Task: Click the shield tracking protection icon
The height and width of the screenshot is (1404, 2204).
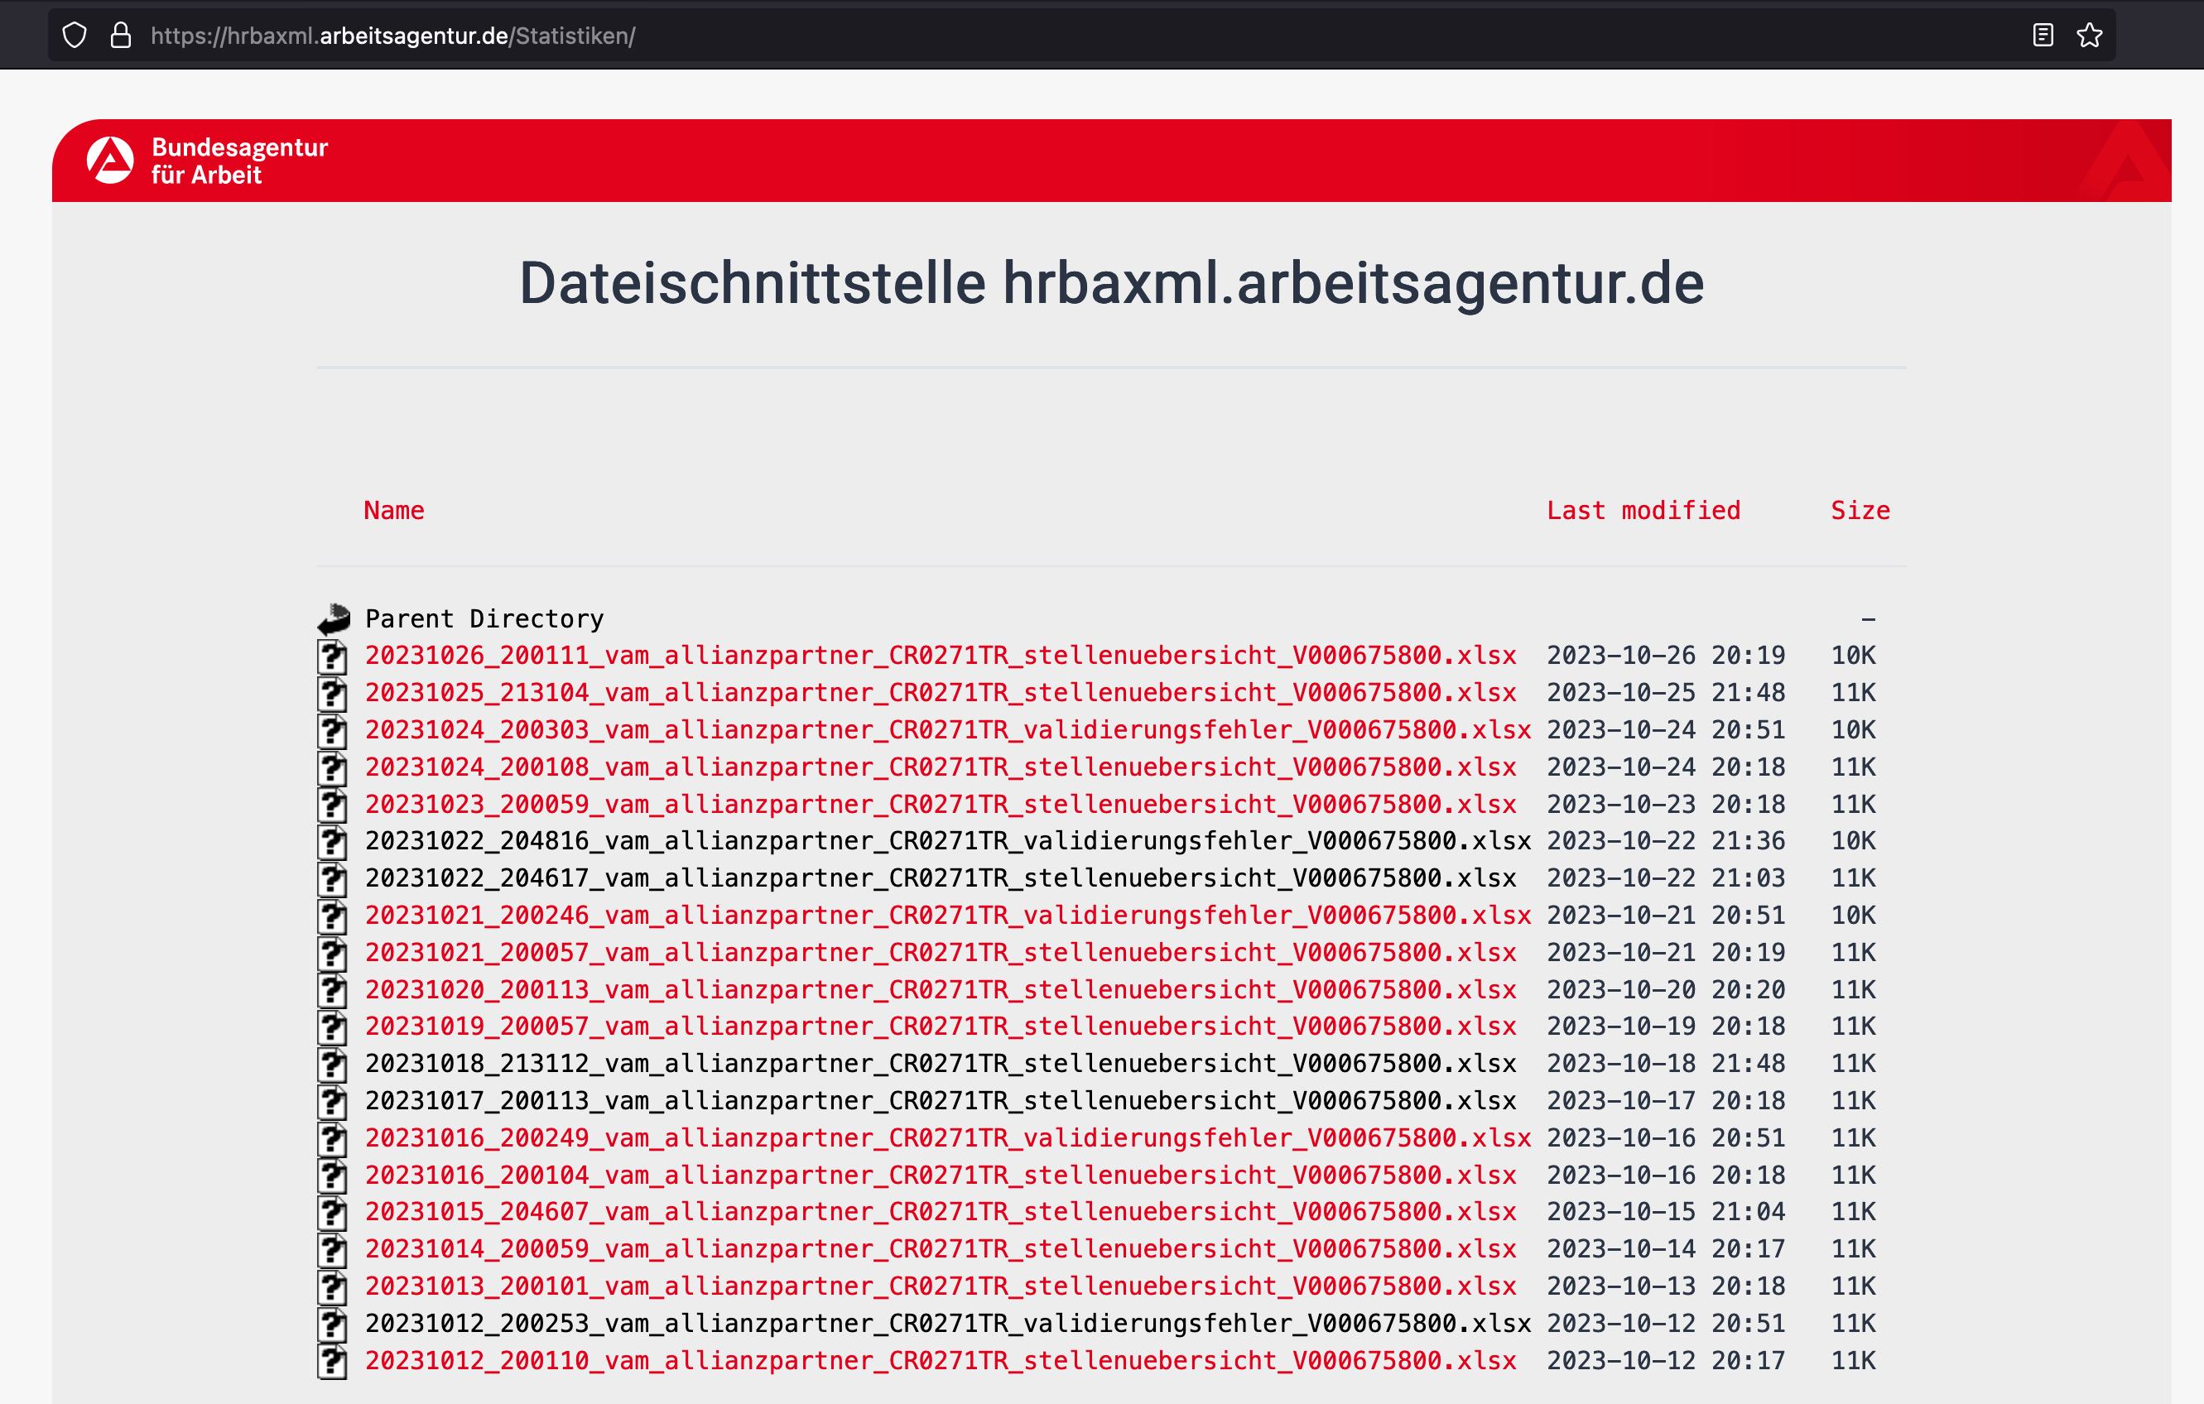Action: coord(75,36)
